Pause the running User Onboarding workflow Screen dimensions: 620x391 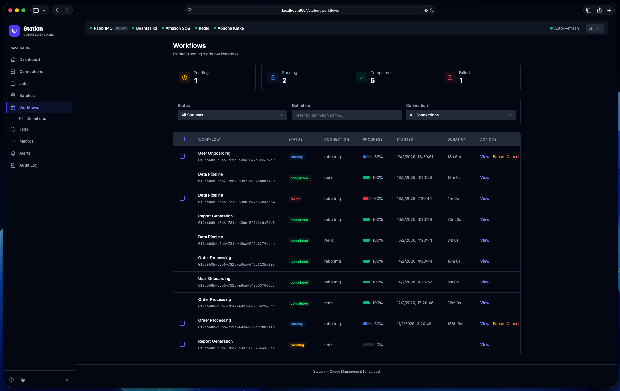pos(498,157)
